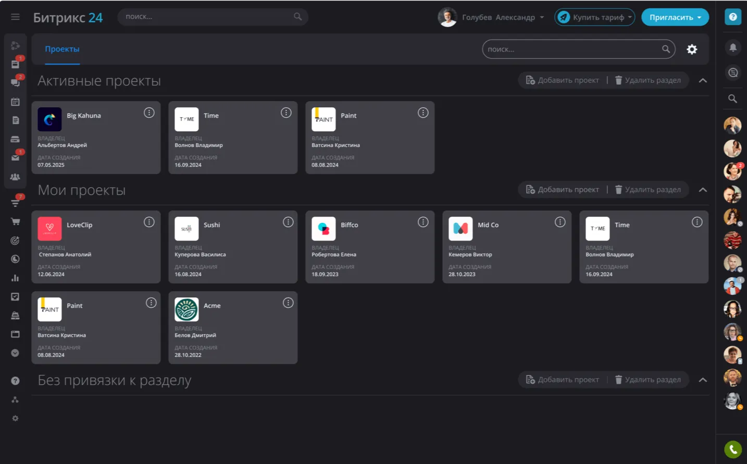
Task: Open the workgroups people sidebar icon
Action: (x=15, y=177)
